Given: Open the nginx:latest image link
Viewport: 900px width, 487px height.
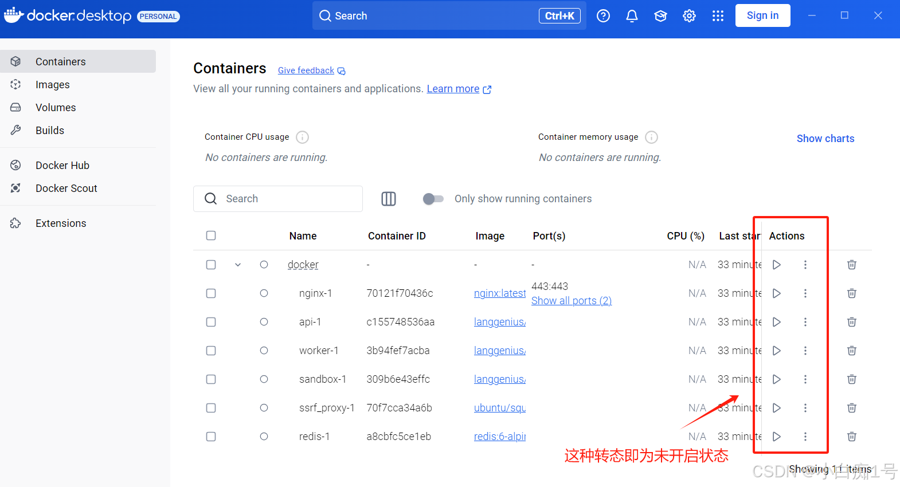Looking at the screenshot, I should [500, 293].
